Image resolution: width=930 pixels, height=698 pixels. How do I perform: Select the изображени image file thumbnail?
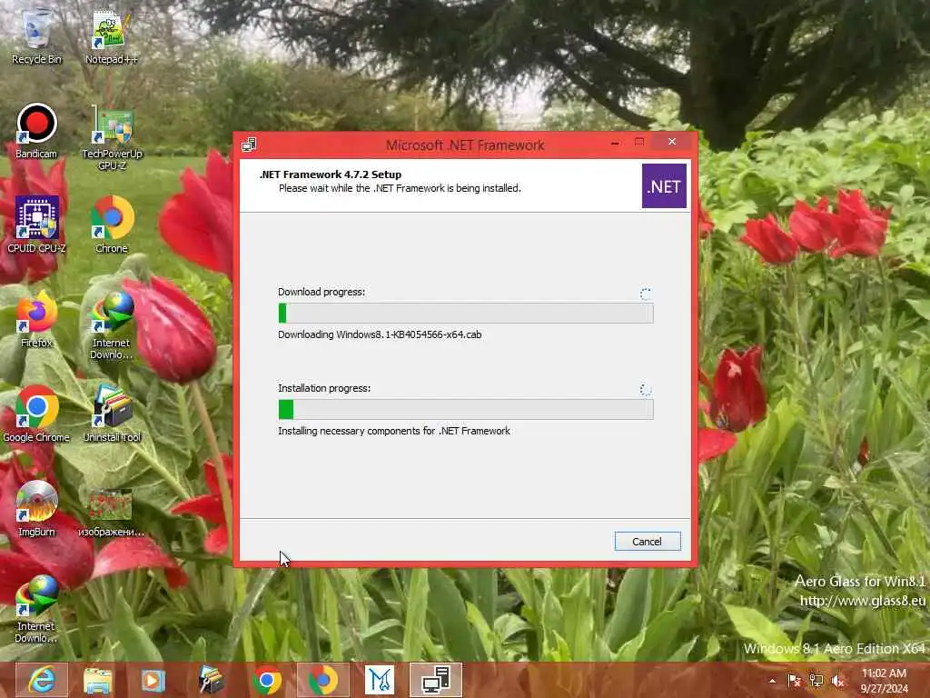click(112, 513)
